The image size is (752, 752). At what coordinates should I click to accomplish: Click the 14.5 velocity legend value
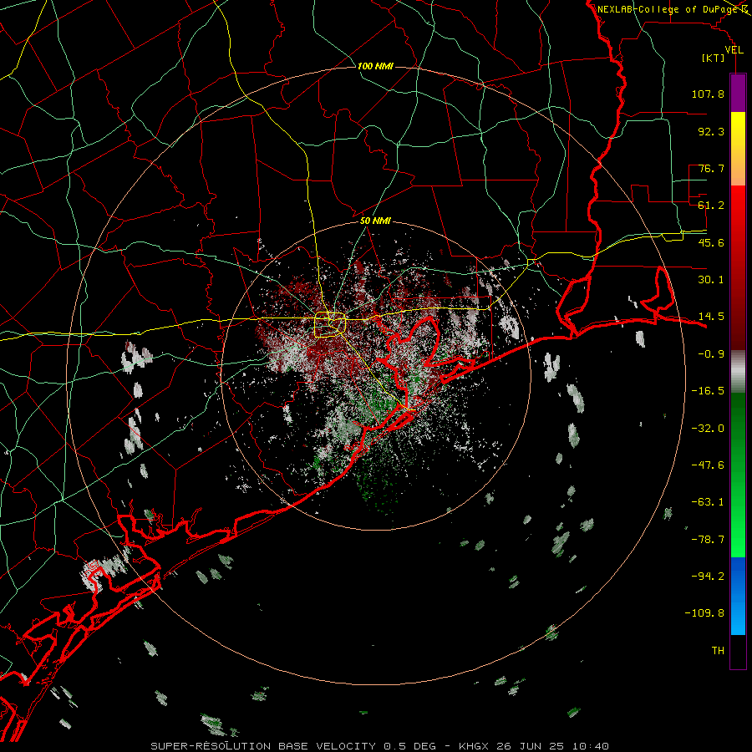click(x=711, y=317)
